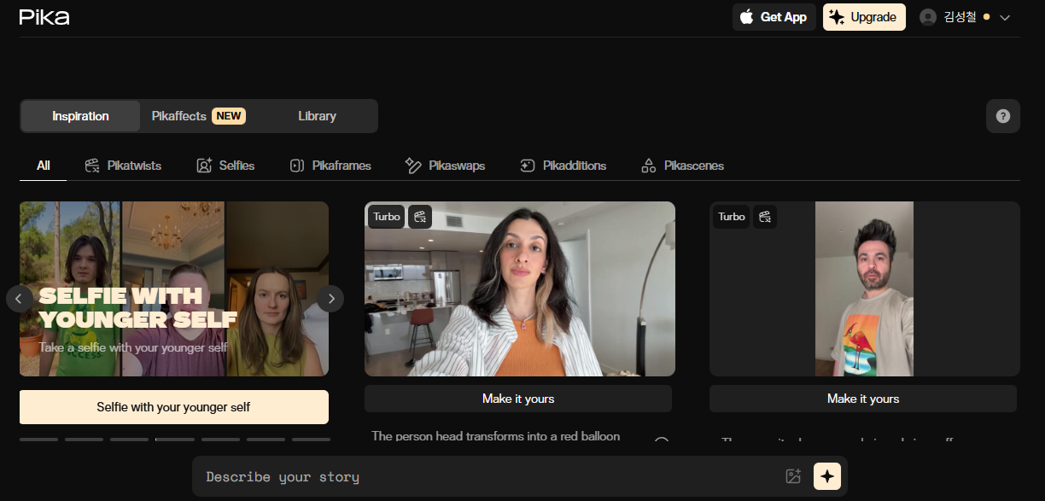
Task: Click the Get App button
Action: tap(774, 17)
